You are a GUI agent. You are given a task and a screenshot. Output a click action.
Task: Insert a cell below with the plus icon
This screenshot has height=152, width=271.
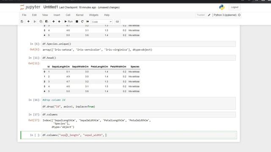[28, 22]
